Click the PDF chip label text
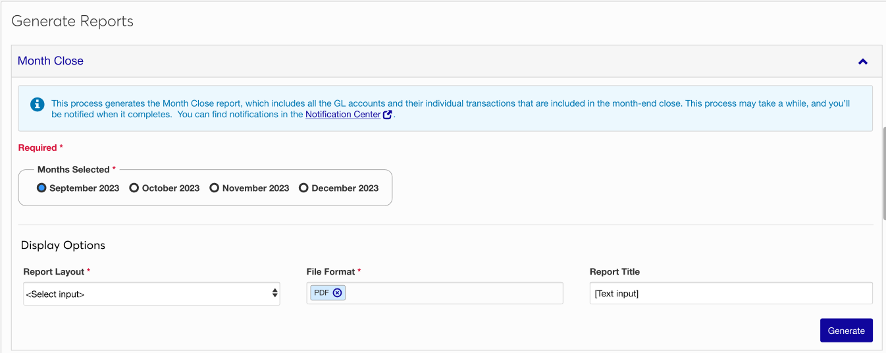This screenshot has width=886, height=353. 321,293
